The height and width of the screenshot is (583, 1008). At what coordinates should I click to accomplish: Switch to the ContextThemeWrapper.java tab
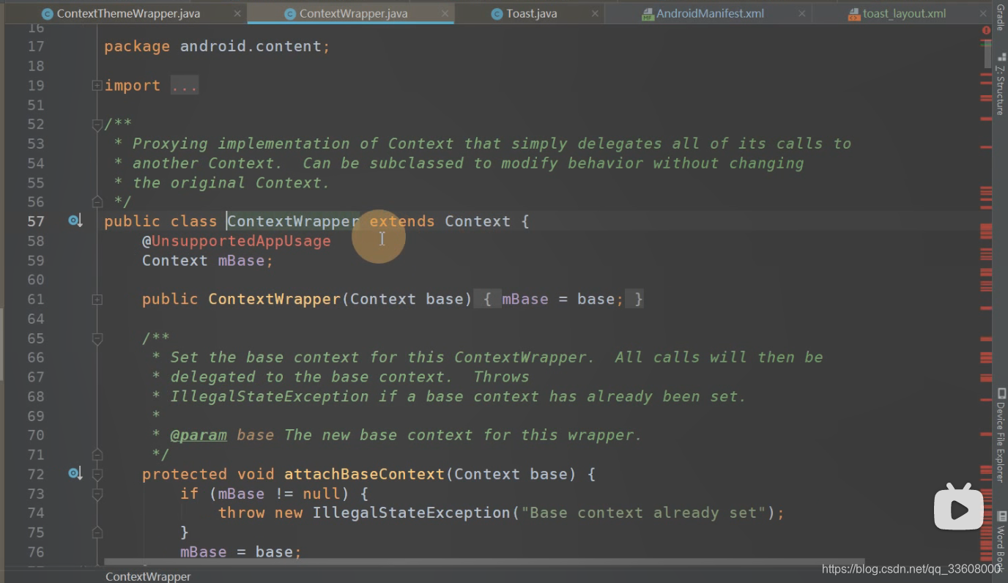(127, 13)
